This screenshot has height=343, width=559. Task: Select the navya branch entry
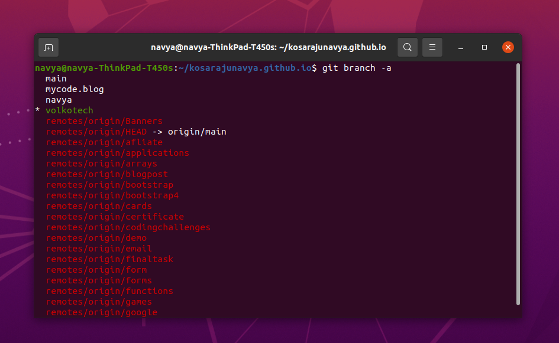(x=59, y=100)
